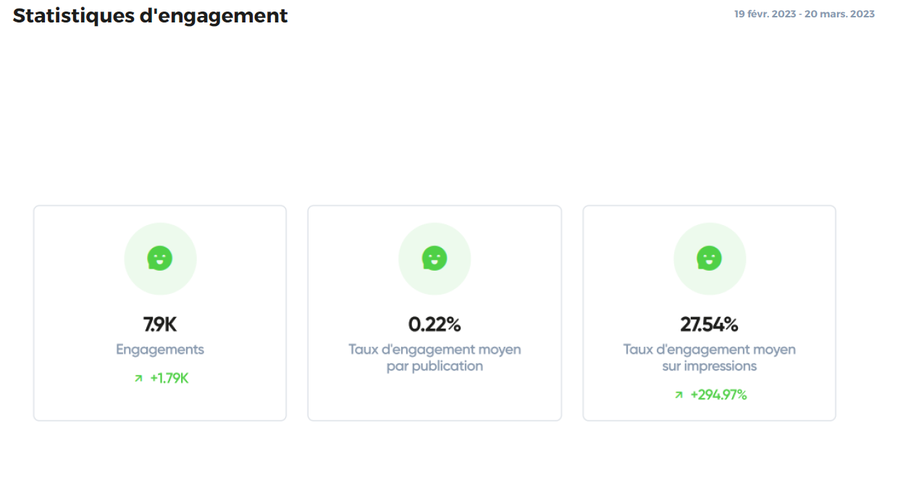
Task: Click the green up arrow beside +1.79K
Action: point(138,379)
